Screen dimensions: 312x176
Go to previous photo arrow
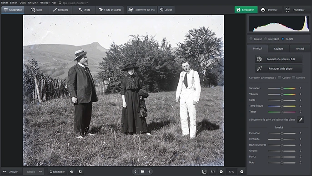(136, 171)
